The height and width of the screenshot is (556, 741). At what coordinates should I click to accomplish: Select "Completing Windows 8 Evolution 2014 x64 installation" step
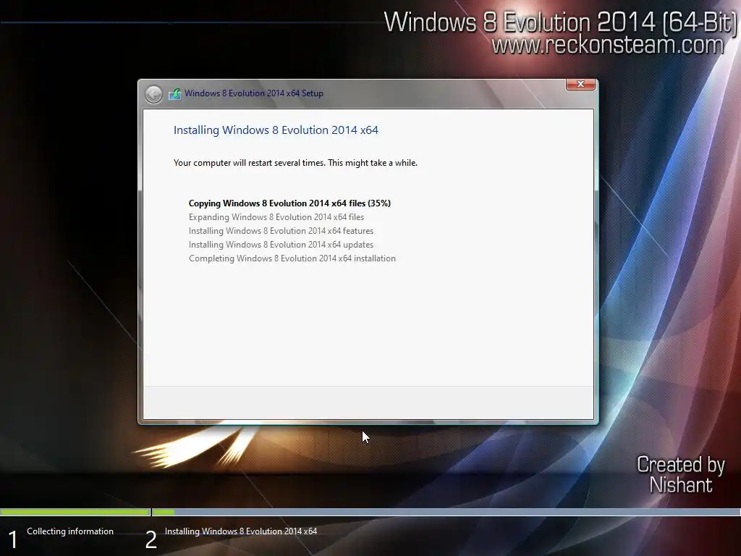tap(292, 258)
